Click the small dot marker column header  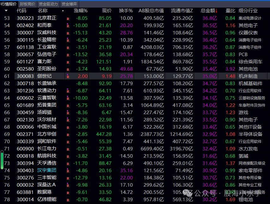63,11
